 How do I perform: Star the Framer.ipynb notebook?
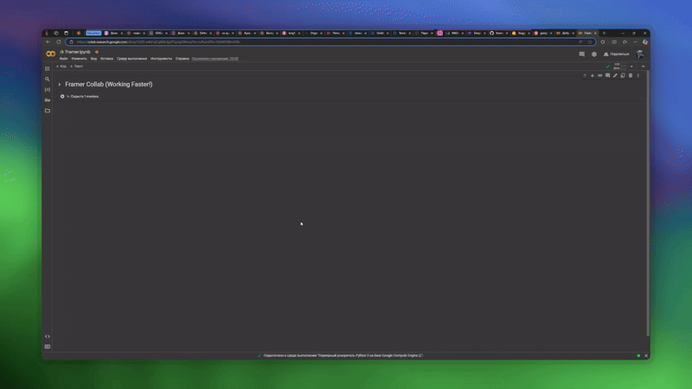point(97,52)
